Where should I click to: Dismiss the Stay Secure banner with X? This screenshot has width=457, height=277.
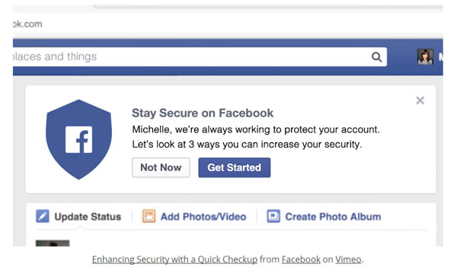click(x=420, y=100)
